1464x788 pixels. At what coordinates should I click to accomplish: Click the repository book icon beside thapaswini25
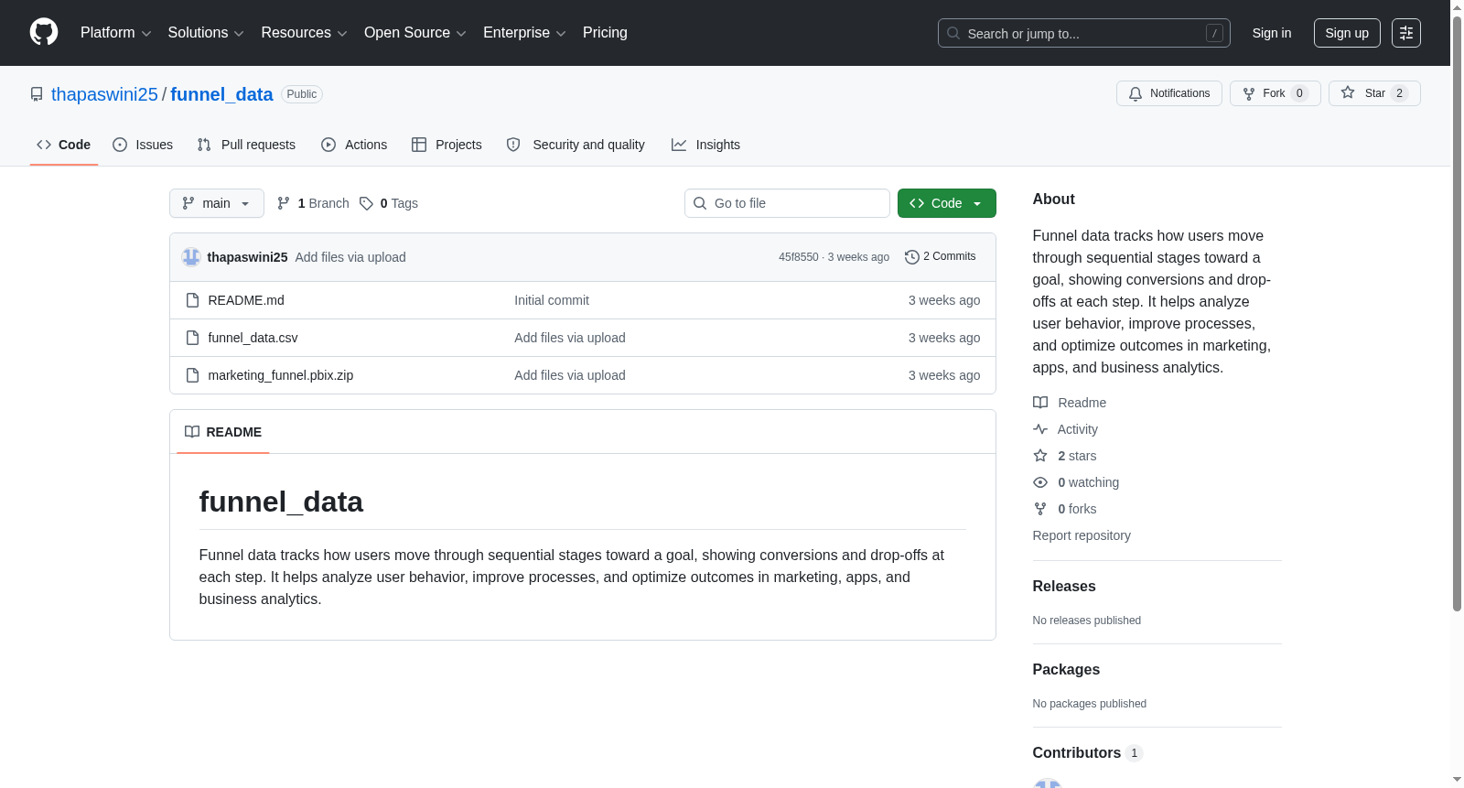37,94
